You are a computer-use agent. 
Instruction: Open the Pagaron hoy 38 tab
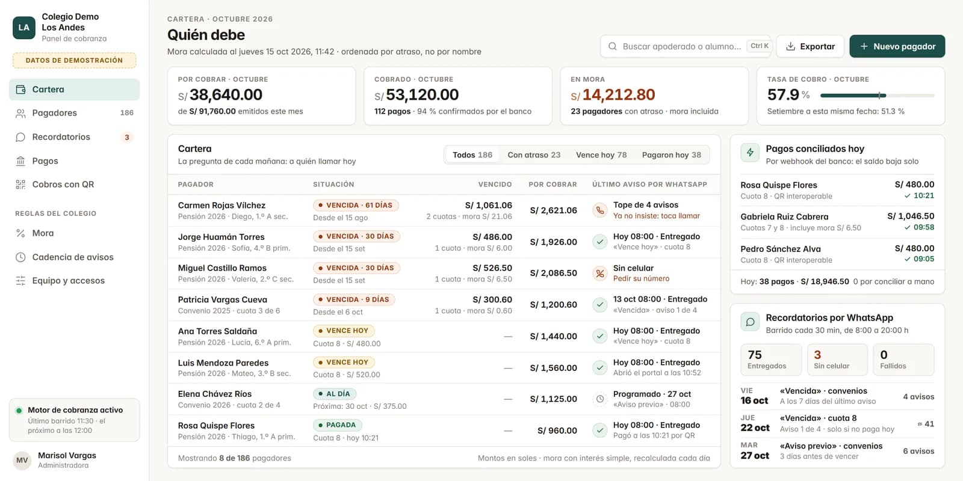point(672,155)
